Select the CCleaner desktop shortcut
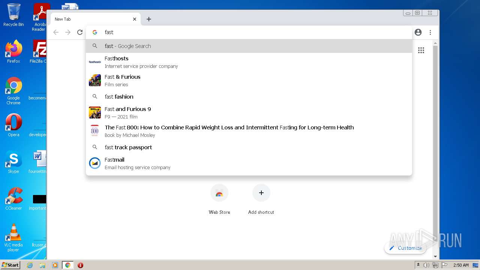 click(13, 198)
